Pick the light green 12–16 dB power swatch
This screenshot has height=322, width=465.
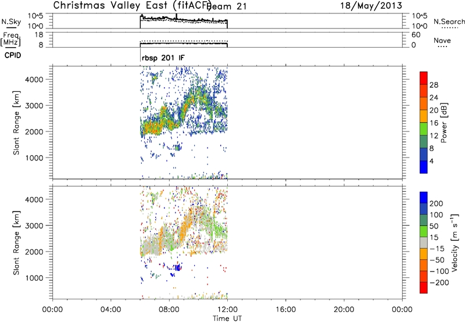[424, 129]
